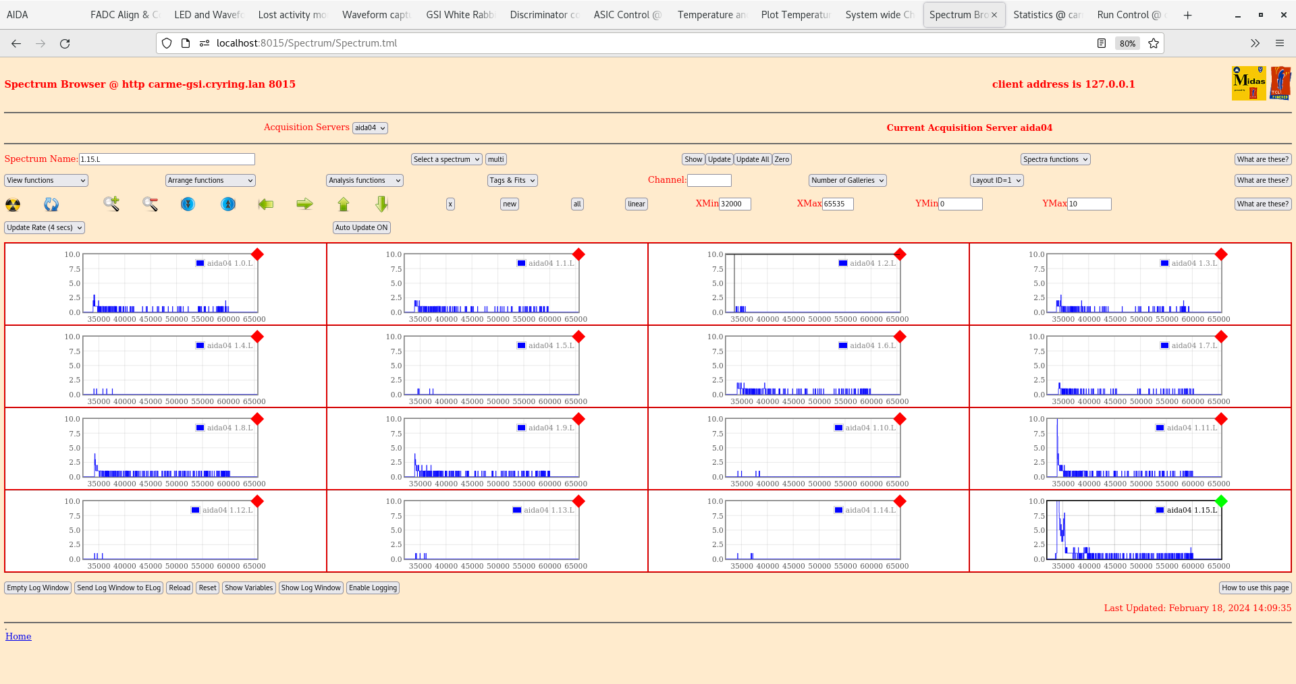Click the zoom in magnifier icon
This screenshot has height=684, width=1296.
tap(111, 204)
